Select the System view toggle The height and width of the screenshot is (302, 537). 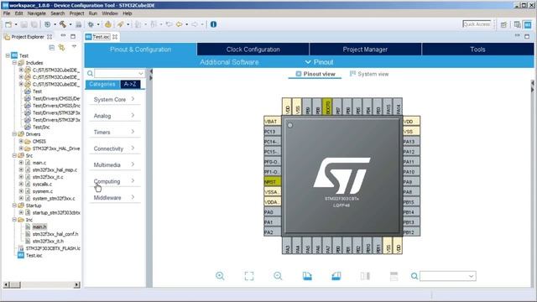pyautogui.click(x=369, y=74)
